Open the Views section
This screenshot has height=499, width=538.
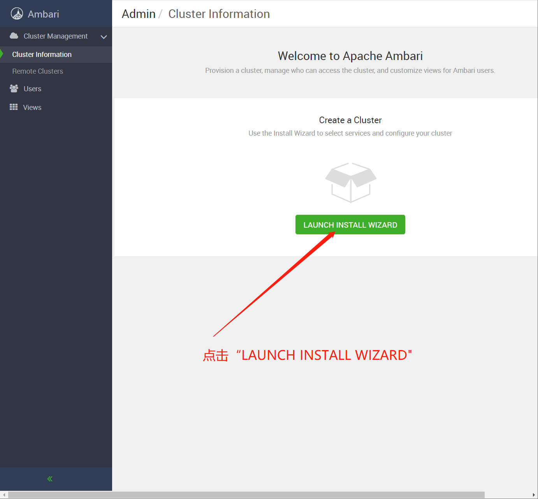coord(32,108)
